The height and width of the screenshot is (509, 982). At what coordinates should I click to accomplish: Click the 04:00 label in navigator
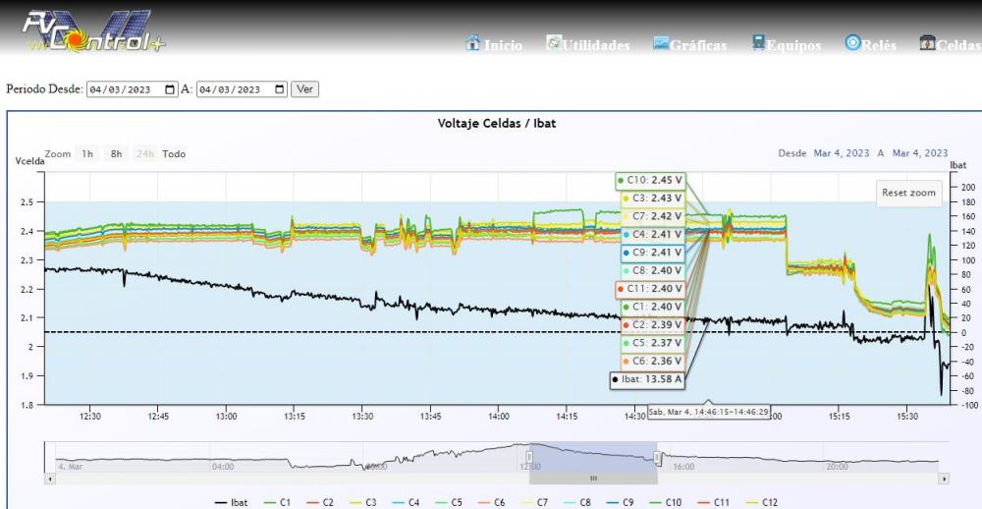pos(223,467)
